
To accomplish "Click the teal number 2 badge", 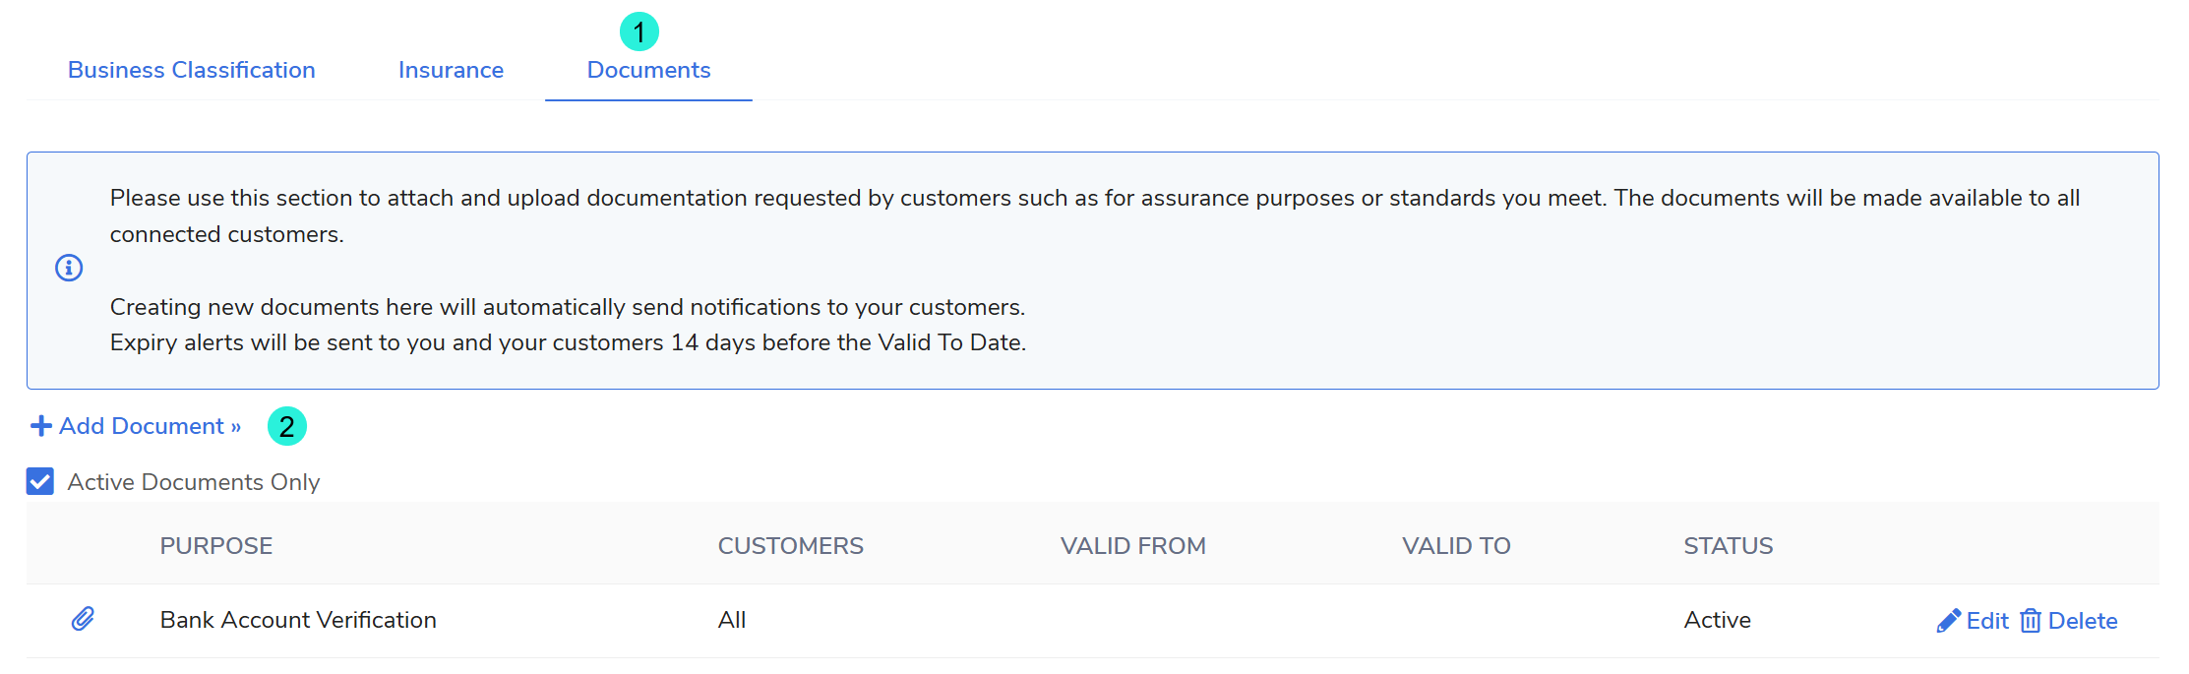I will [287, 426].
